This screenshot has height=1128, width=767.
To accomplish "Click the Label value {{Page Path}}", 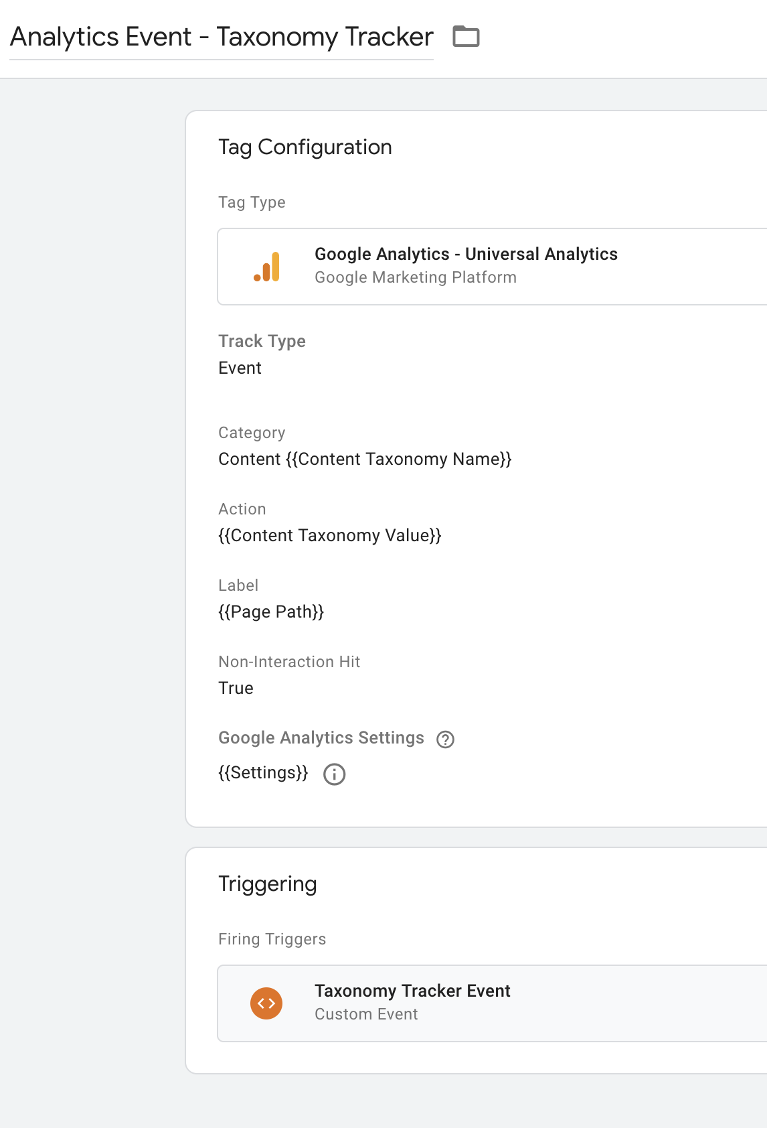I will pos(271,612).
